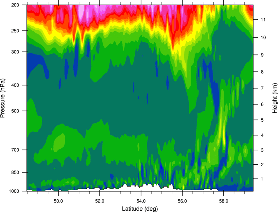Image resolution: width=278 pixels, height=212 pixels.
Task: Click the 58.0 latitude tick label
Action: click(x=224, y=201)
